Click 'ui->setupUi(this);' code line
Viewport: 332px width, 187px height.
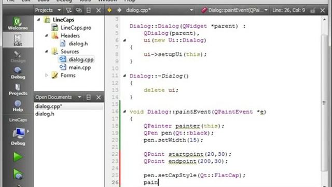175,54
